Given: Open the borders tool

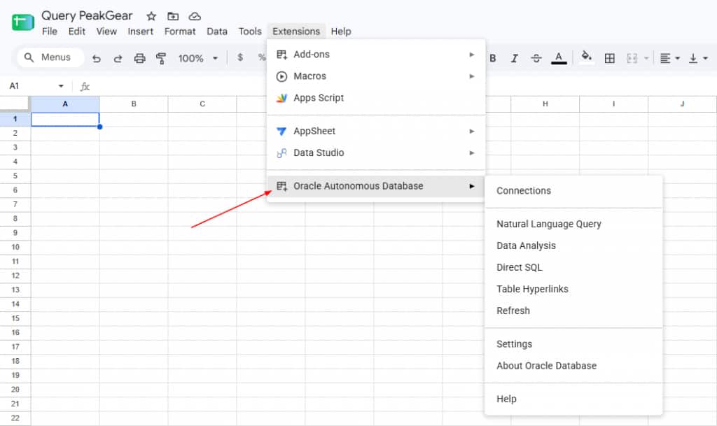Looking at the screenshot, I should 610,58.
